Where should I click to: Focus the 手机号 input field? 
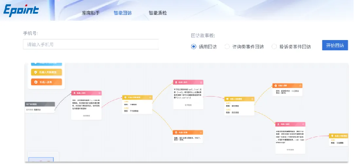pyautogui.click(x=91, y=44)
